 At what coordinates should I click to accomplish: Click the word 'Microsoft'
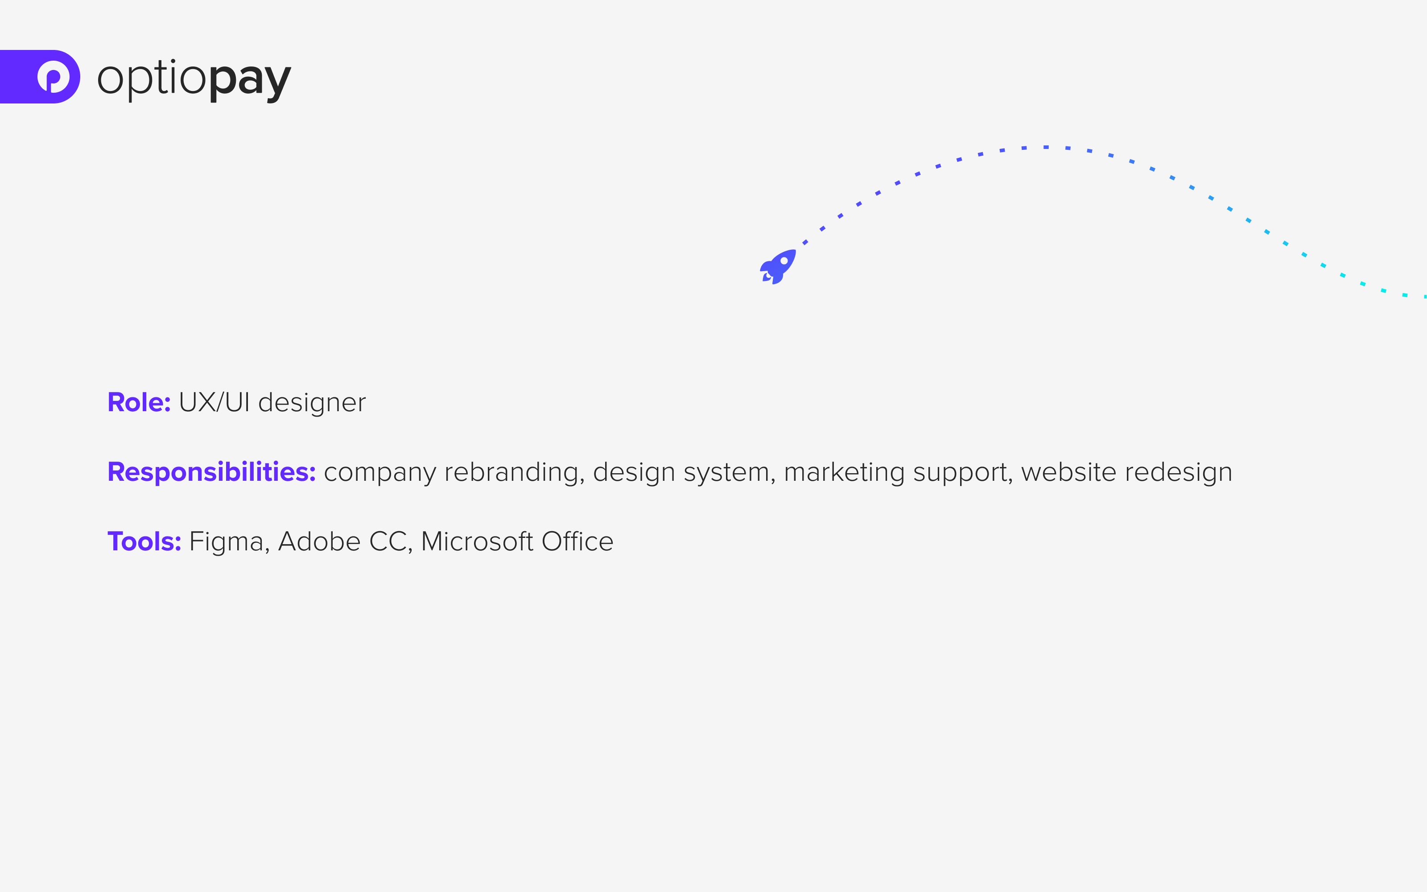point(477,541)
